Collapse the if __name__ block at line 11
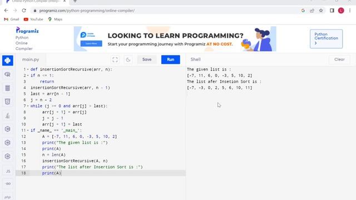 [28, 131]
